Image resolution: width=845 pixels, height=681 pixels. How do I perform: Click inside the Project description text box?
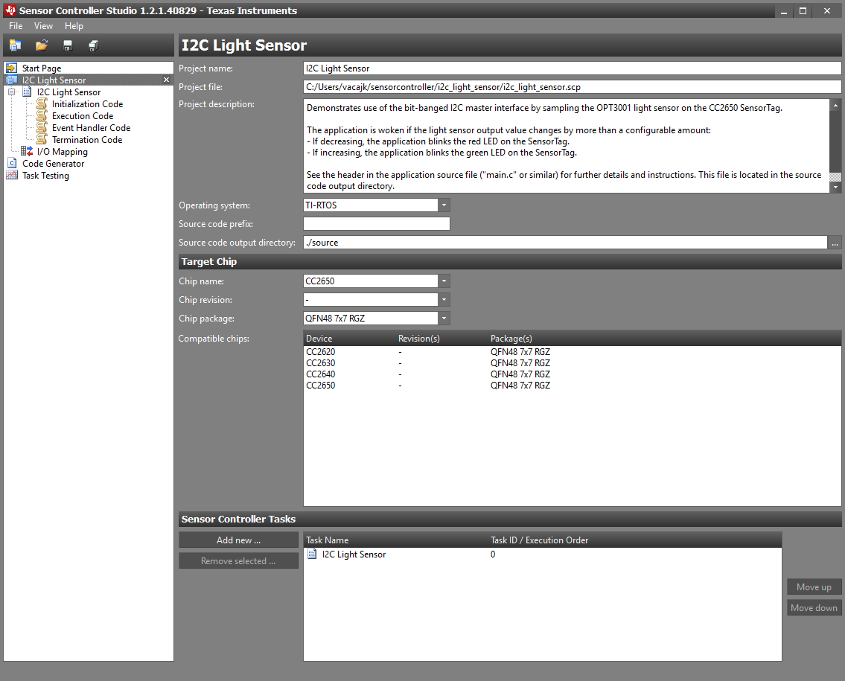point(566,146)
